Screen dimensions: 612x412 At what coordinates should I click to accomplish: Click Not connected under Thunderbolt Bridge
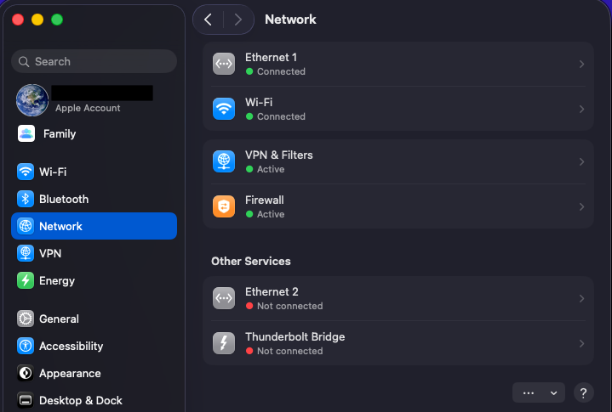coord(289,351)
